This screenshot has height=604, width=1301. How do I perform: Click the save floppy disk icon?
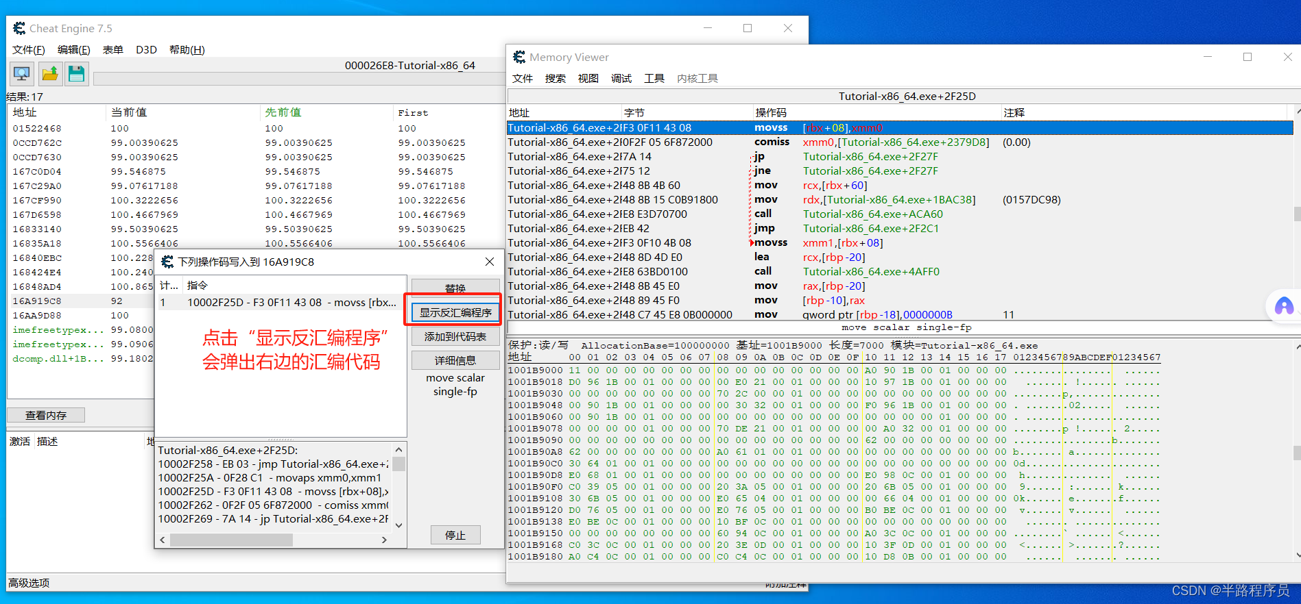click(x=77, y=74)
